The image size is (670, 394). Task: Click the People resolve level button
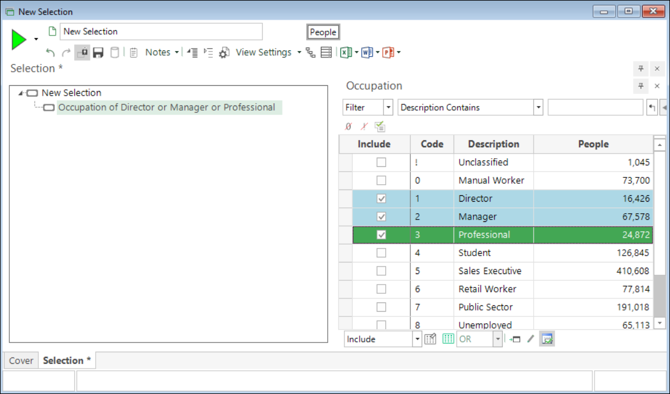pyautogui.click(x=323, y=32)
